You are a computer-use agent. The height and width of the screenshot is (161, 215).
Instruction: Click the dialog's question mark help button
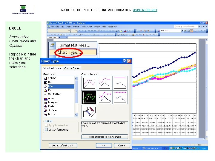(124, 61)
